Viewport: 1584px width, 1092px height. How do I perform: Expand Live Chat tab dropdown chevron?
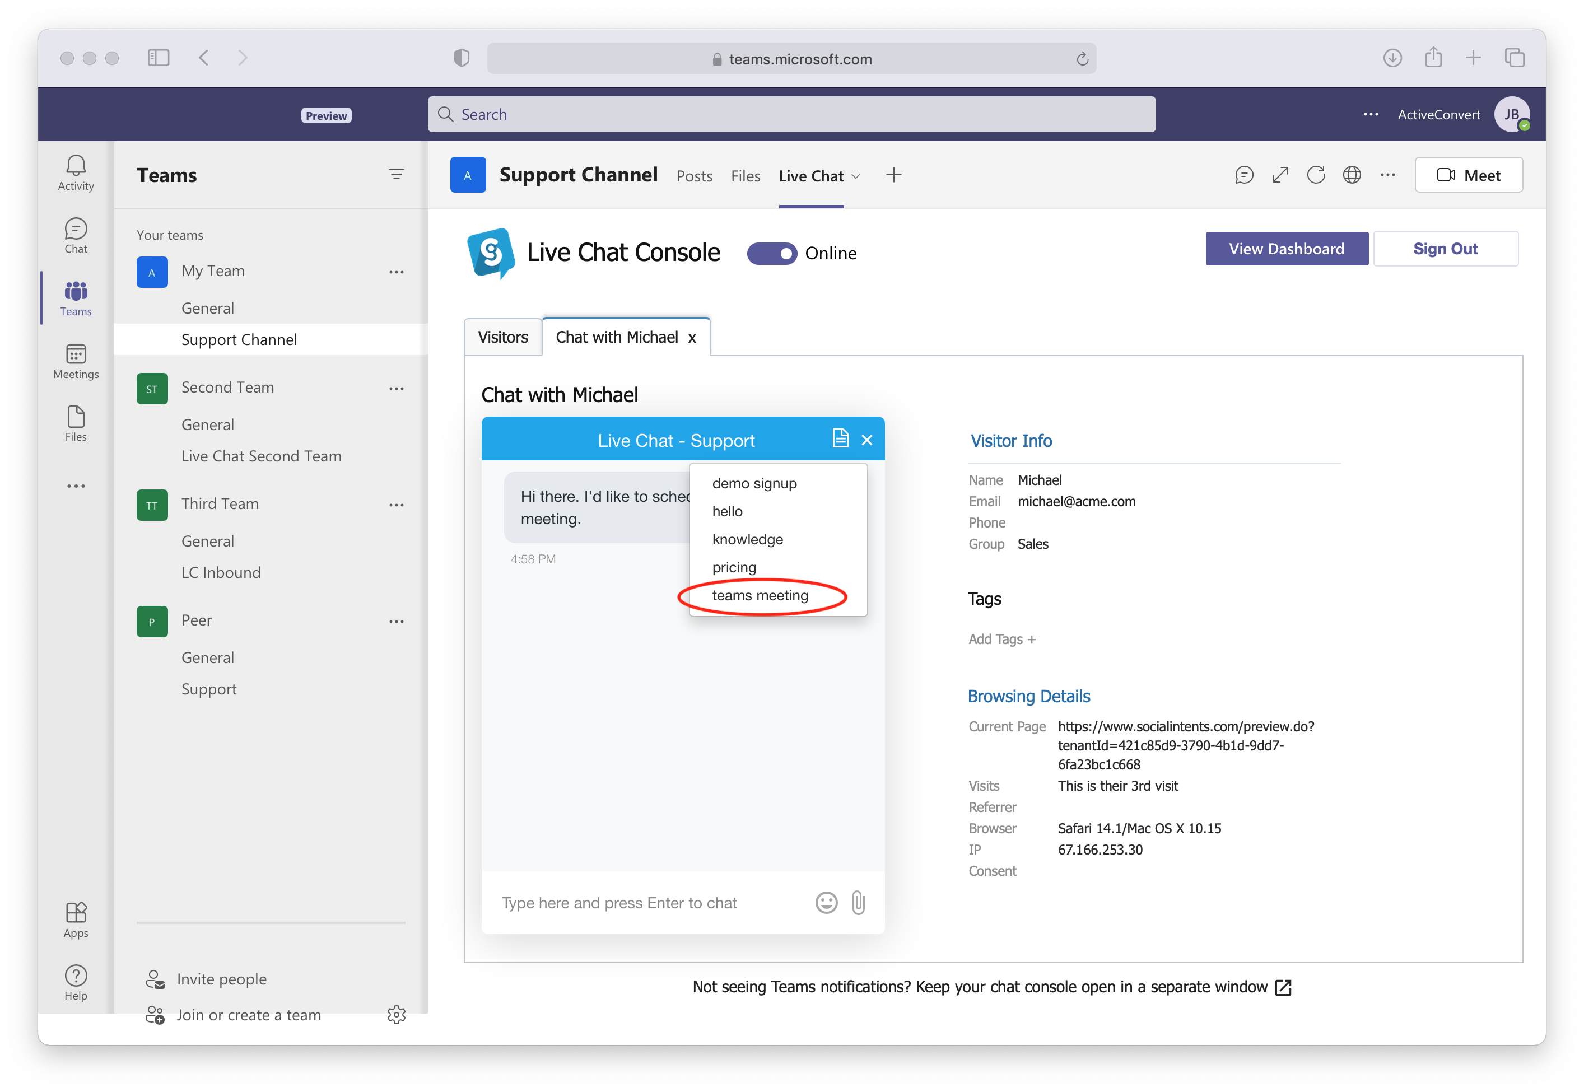click(856, 176)
